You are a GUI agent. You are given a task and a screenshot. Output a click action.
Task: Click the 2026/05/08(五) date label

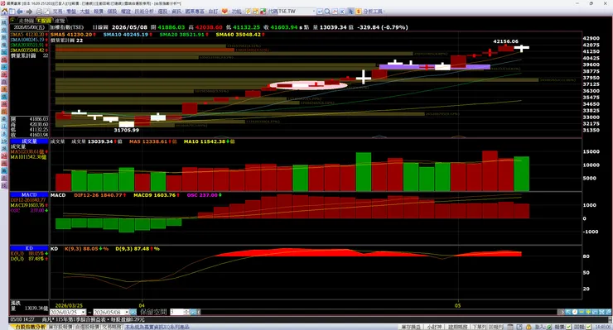(29, 27)
